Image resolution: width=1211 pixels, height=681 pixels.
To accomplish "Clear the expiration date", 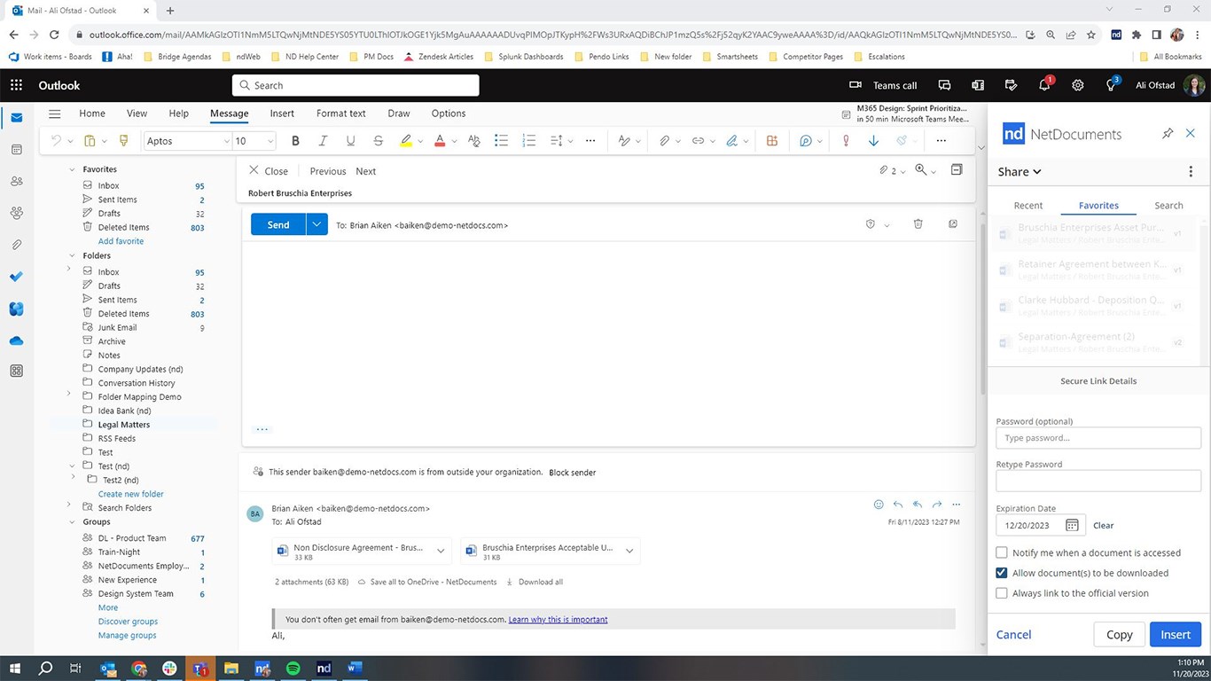I will pyautogui.click(x=1104, y=525).
